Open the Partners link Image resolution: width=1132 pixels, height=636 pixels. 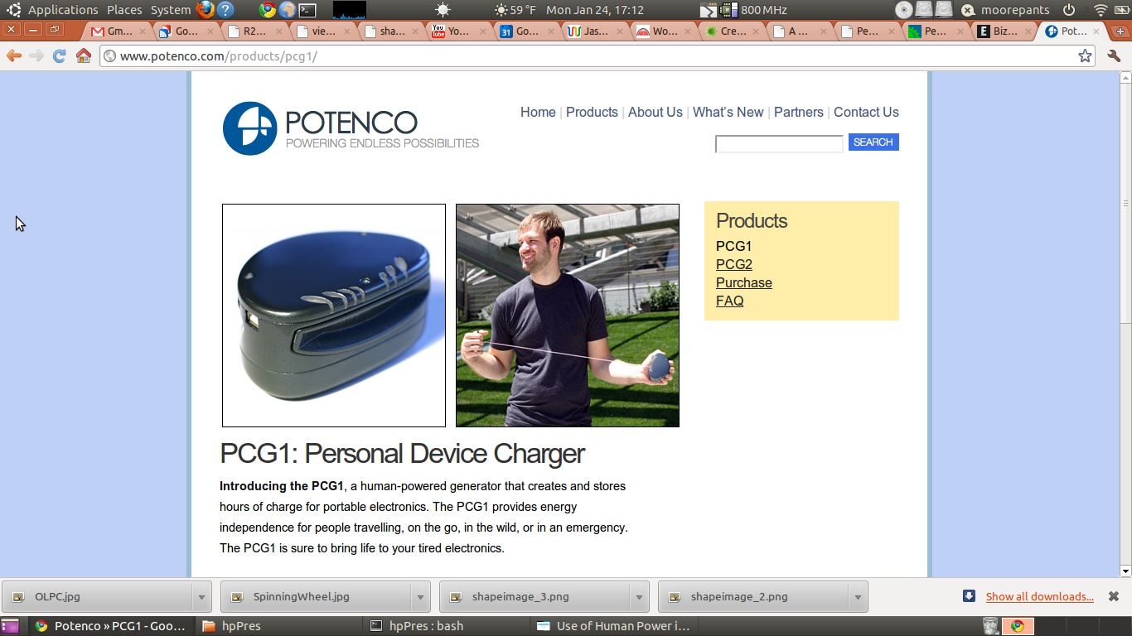799,112
